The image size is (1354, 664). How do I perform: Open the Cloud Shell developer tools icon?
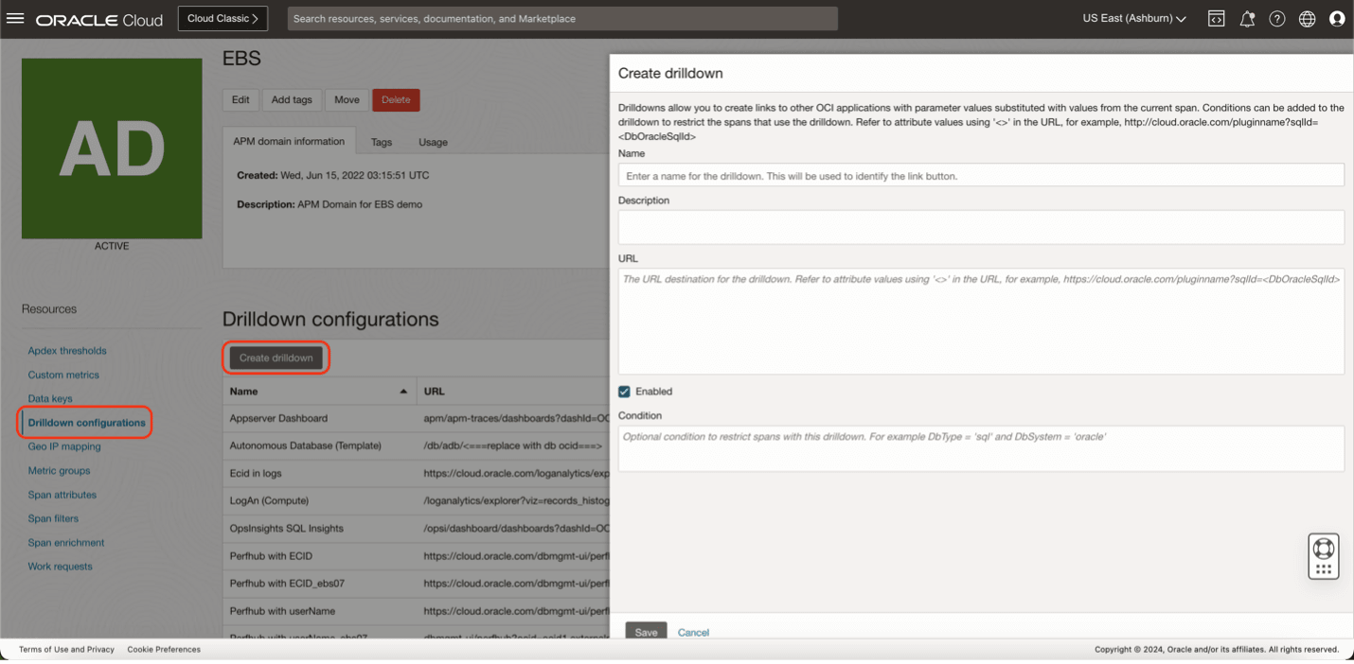pos(1217,19)
